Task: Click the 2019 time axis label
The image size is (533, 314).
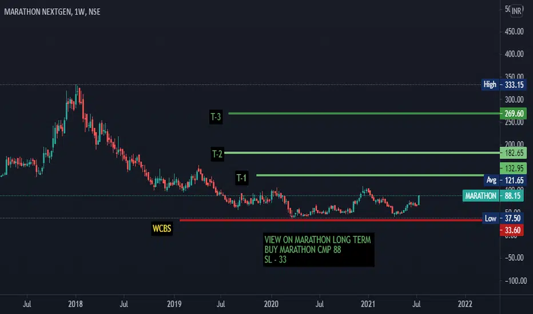Action: pos(174,304)
